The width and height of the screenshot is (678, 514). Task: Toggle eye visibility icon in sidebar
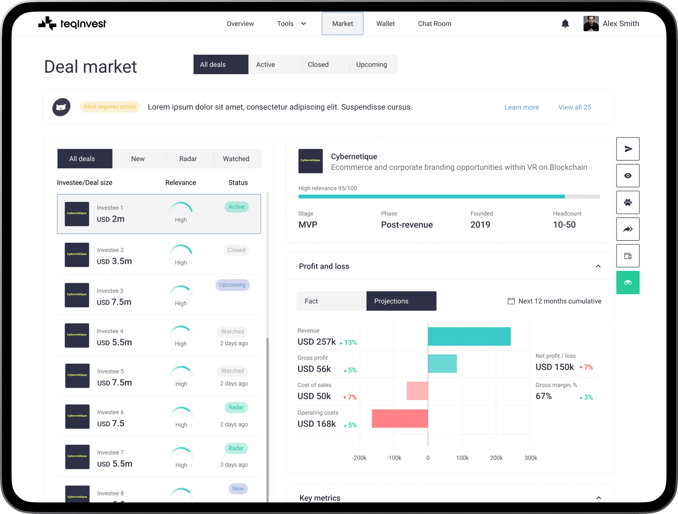628,176
